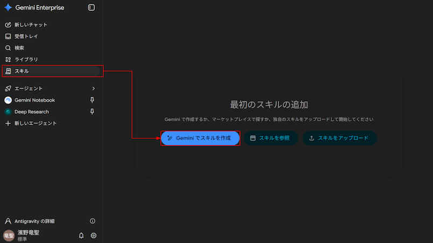
Task: Click the Antigravity logo icon
Action: click(8, 221)
